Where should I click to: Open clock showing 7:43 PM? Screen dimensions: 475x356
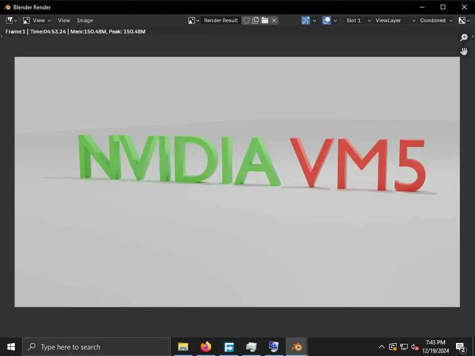(x=436, y=347)
